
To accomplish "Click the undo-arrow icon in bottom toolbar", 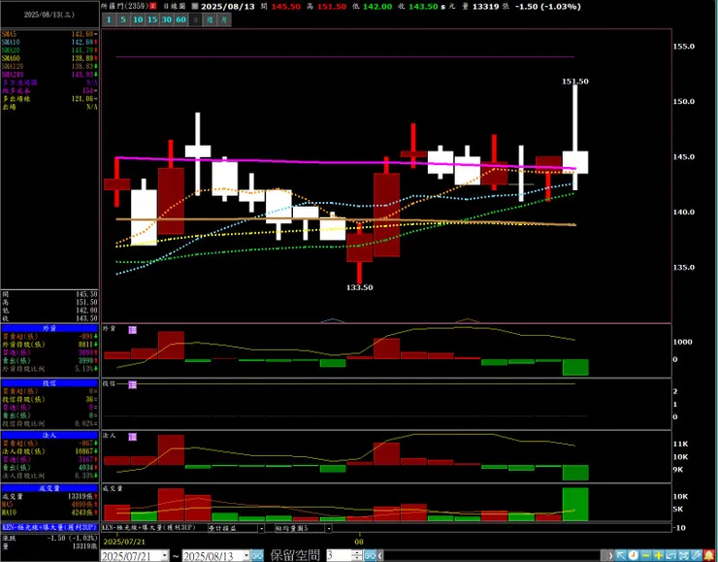I will click(x=670, y=555).
